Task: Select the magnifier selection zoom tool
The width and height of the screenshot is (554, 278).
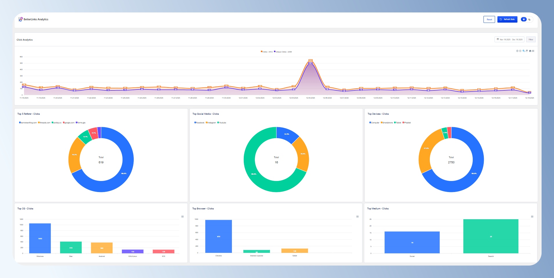Action: (524, 51)
